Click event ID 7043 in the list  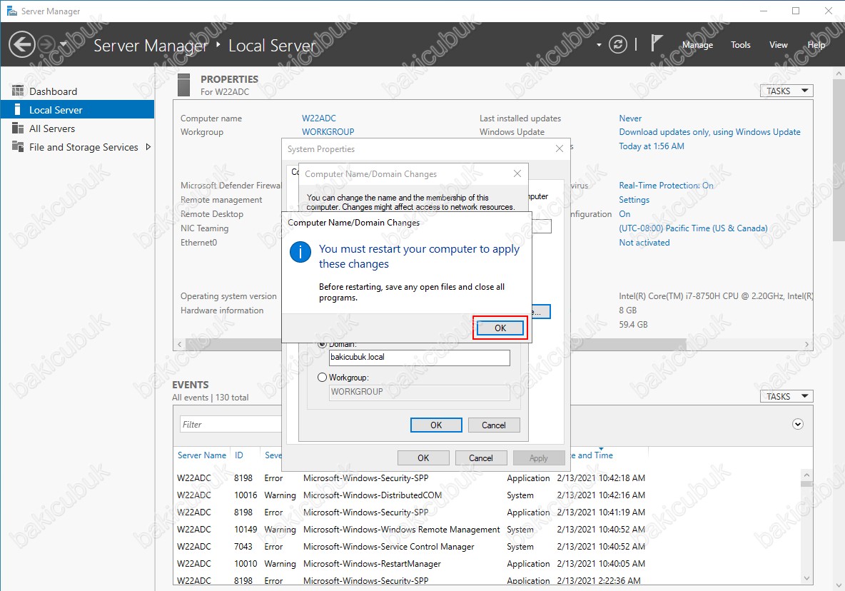click(243, 546)
